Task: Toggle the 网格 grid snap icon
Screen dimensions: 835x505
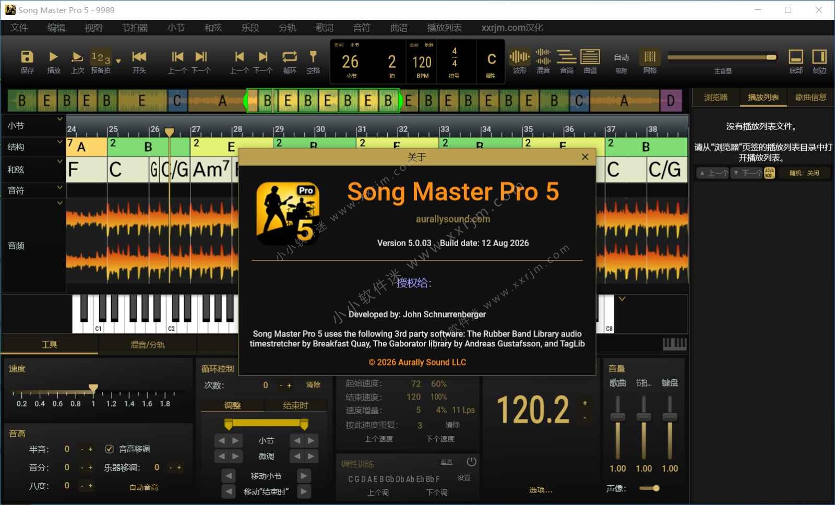Action: [650, 56]
